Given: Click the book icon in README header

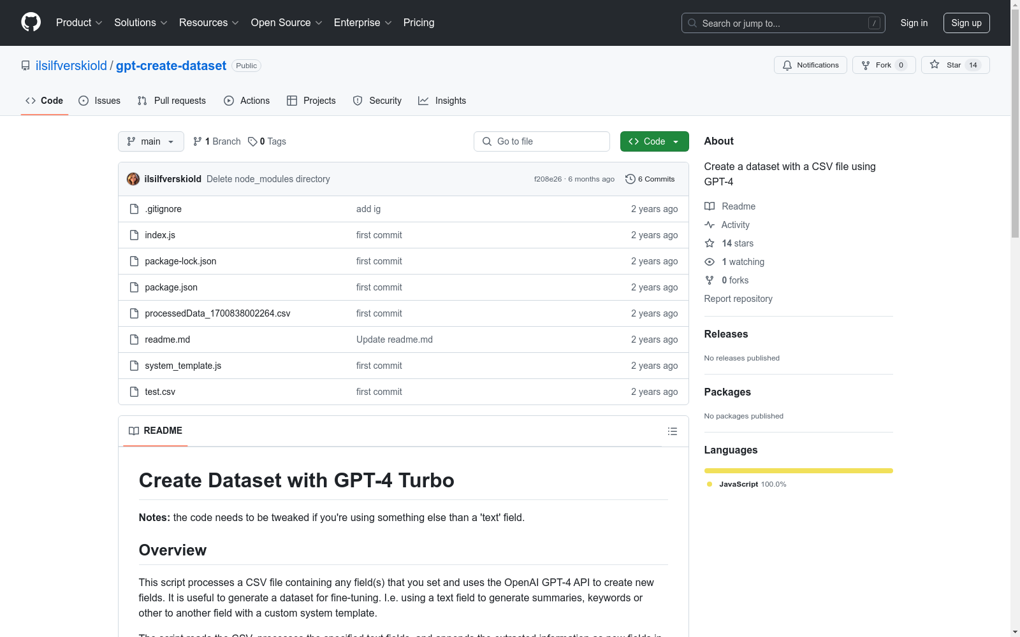Looking at the screenshot, I should point(134,431).
